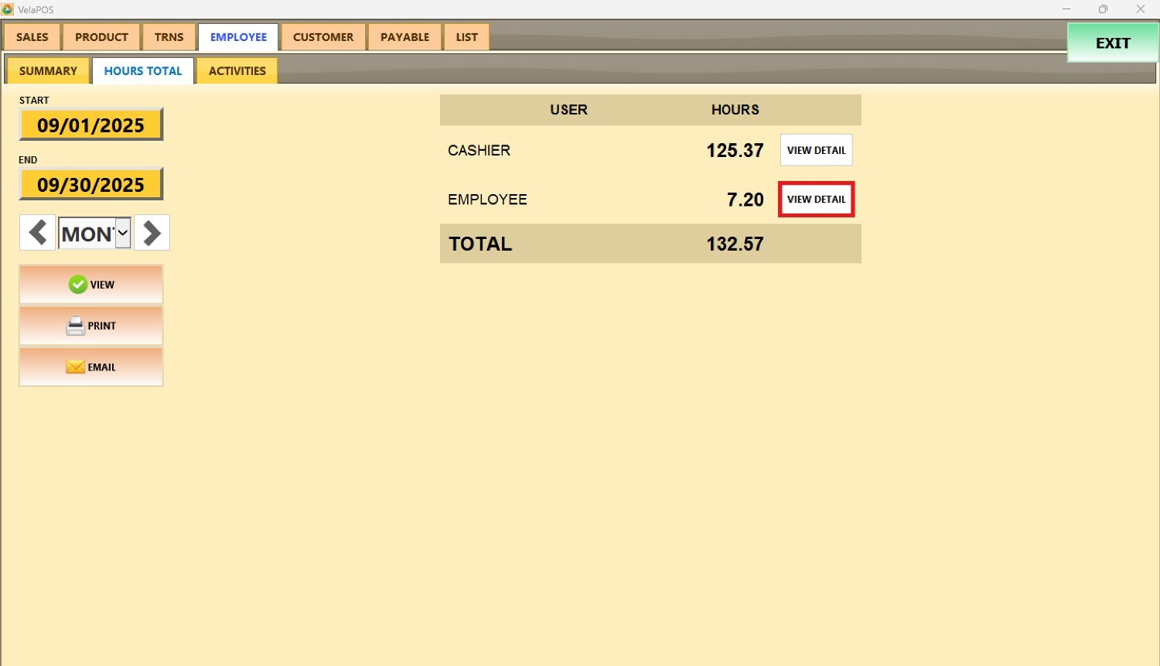Open the PRODUCT tab
Viewport: 1160px width, 666px height.
101,37
